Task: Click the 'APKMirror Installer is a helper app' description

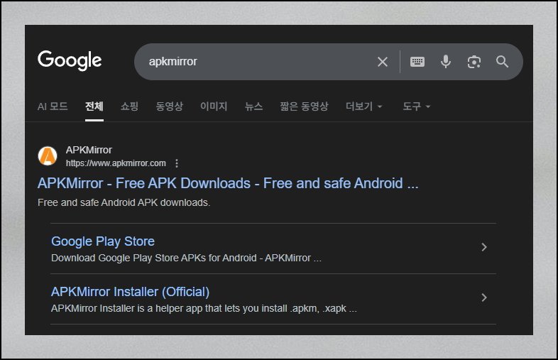Action: (204, 308)
